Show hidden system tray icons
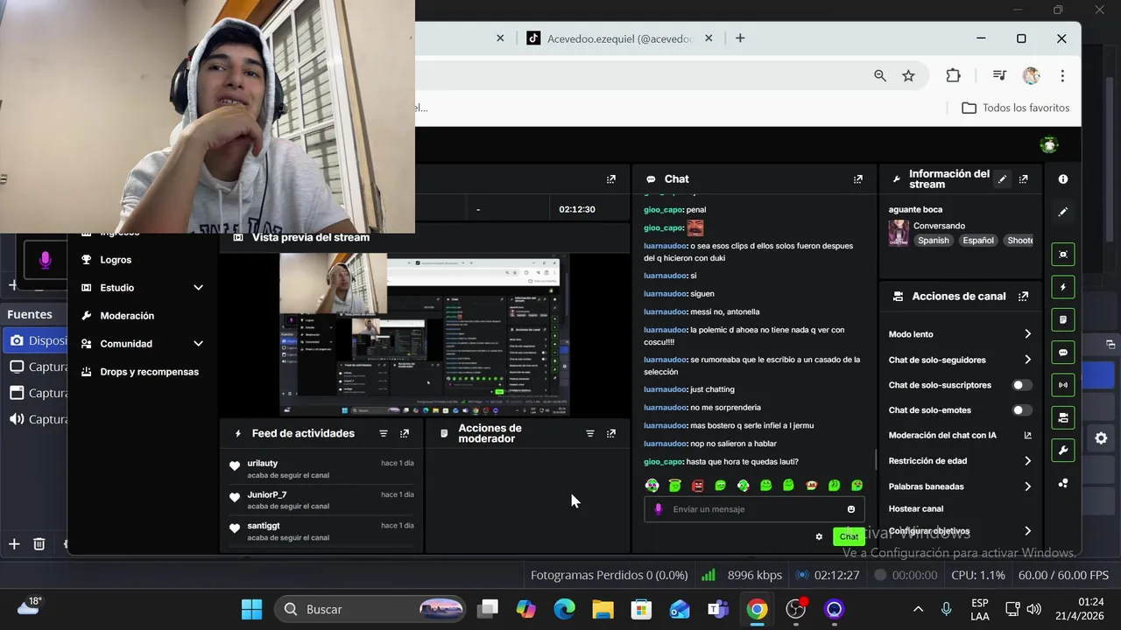This screenshot has width=1121, height=630. [918, 609]
